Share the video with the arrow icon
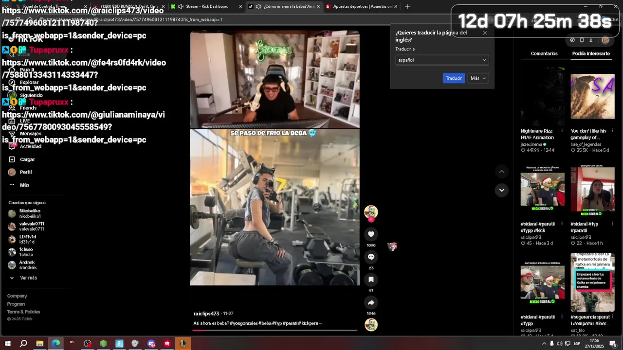The height and width of the screenshot is (350, 623). pyautogui.click(x=371, y=302)
